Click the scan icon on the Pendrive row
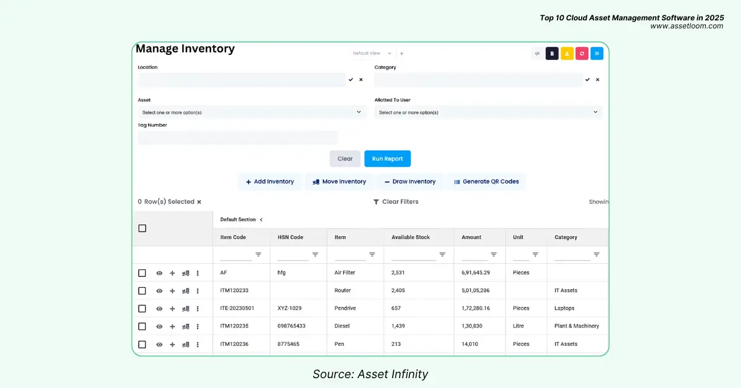 (x=185, y=308)
